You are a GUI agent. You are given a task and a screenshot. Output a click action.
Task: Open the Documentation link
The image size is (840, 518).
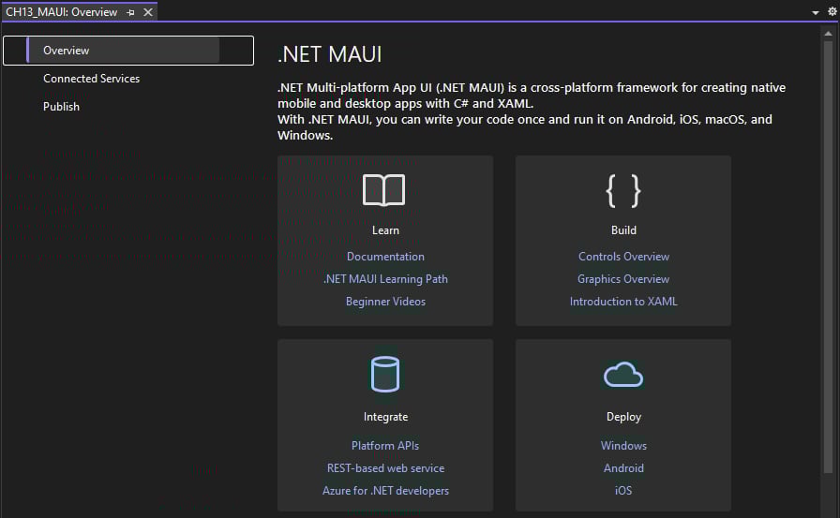[x=385, y=257]
